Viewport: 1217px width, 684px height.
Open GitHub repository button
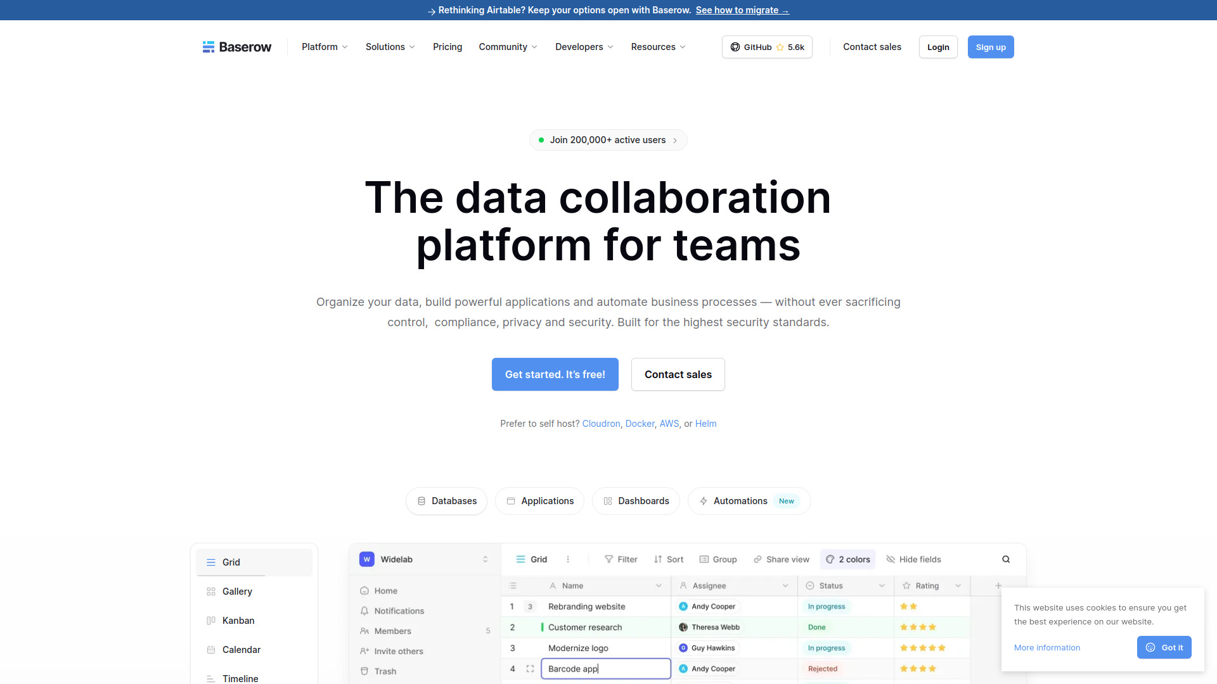coord(767,47)
